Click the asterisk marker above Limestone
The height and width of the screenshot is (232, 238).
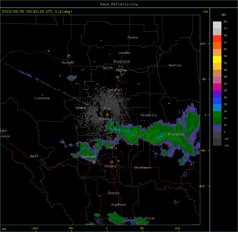(42, 95)
